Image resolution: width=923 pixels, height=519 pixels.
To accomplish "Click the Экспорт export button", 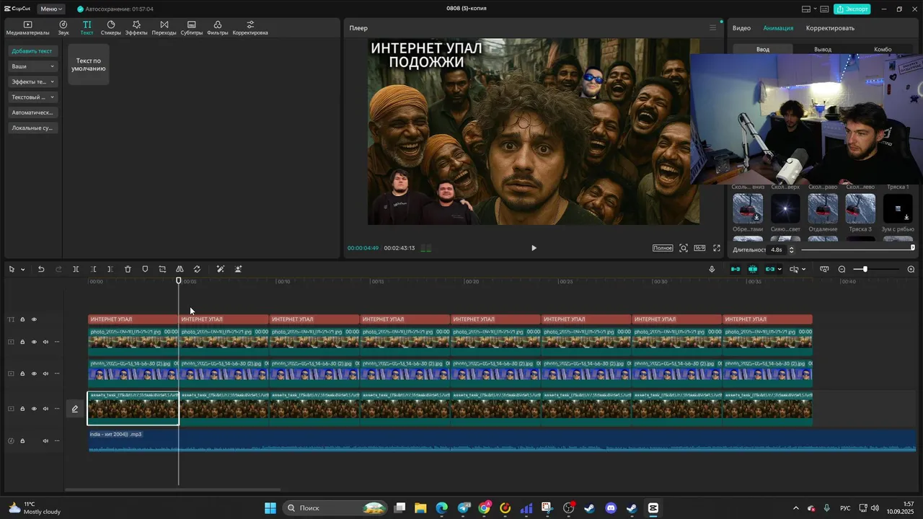I will coord(851,9).
